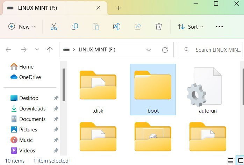Viewport: 244px width, 165px height.
Task: Click the Search LINUX MINT field
Action: pos(210,50)
